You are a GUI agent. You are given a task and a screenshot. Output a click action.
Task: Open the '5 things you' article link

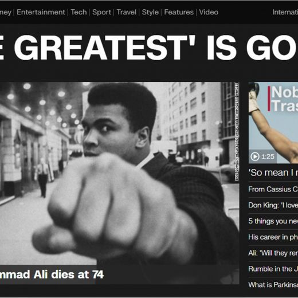273,221
